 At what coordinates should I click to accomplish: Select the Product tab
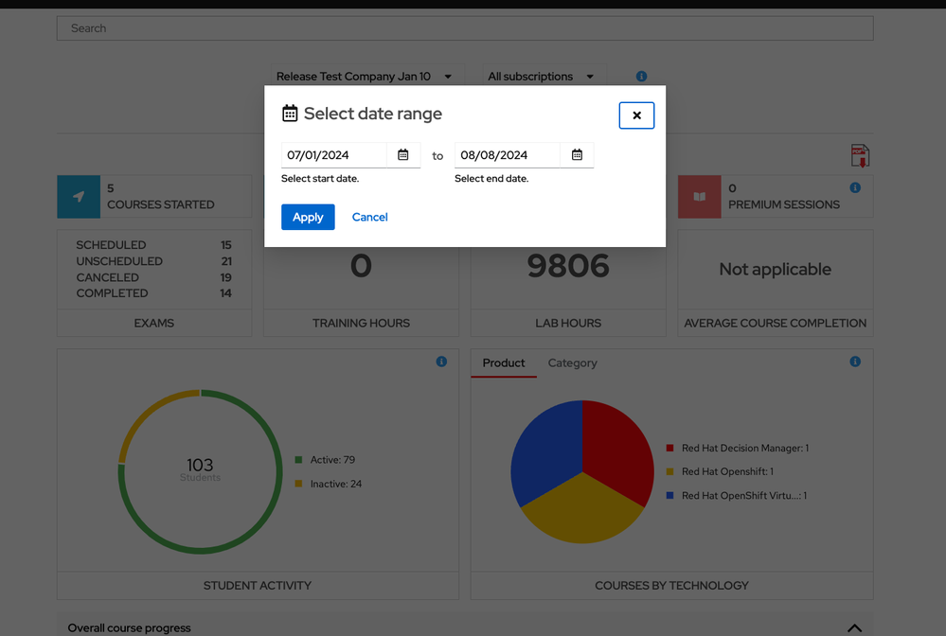[x=503, y=363]
